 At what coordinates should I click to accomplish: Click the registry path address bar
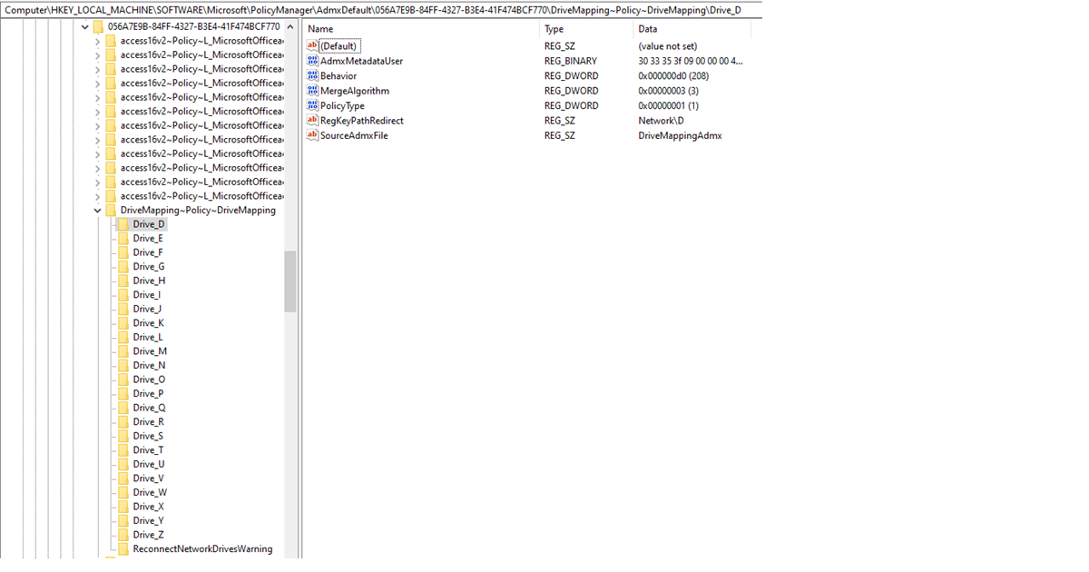(381, 9)
